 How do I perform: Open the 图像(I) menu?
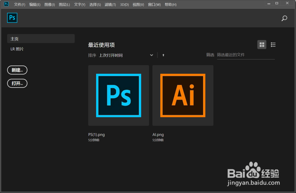coord(50,4)
